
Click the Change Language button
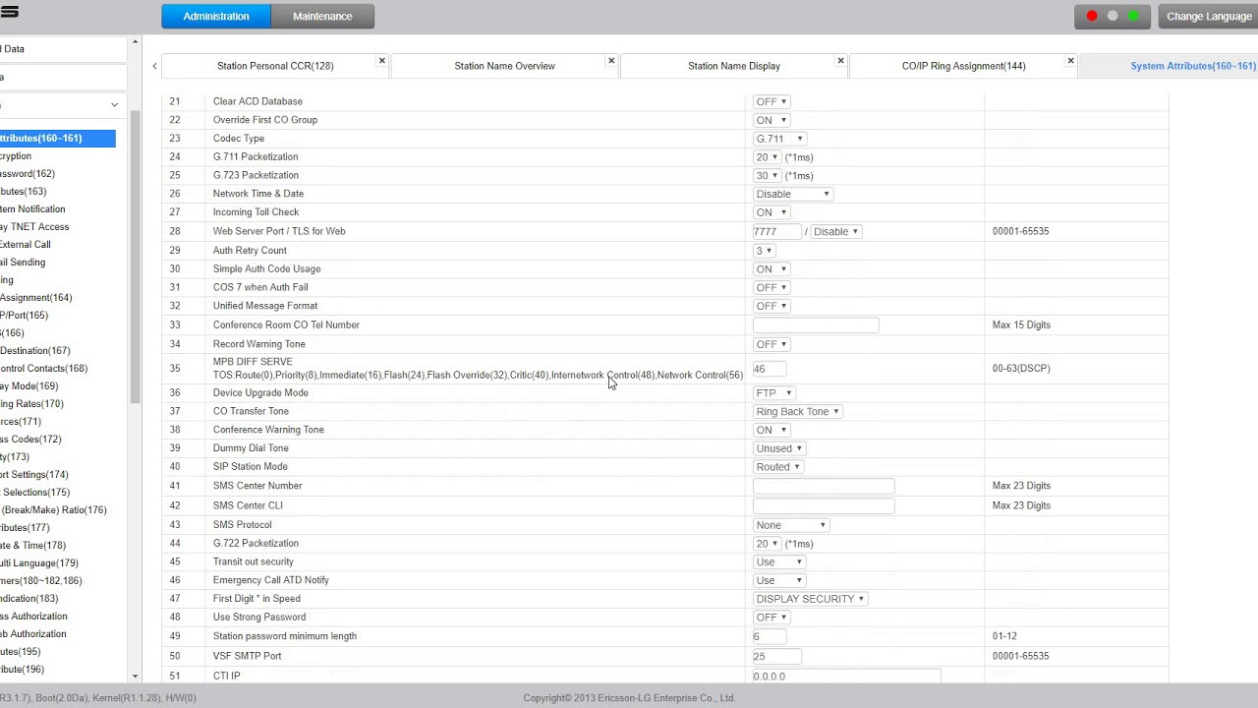pos(1209,16)
